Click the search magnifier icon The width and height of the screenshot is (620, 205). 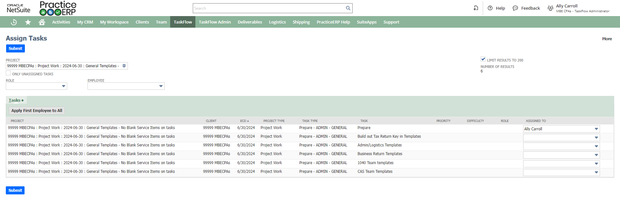[x=348, y=8]
